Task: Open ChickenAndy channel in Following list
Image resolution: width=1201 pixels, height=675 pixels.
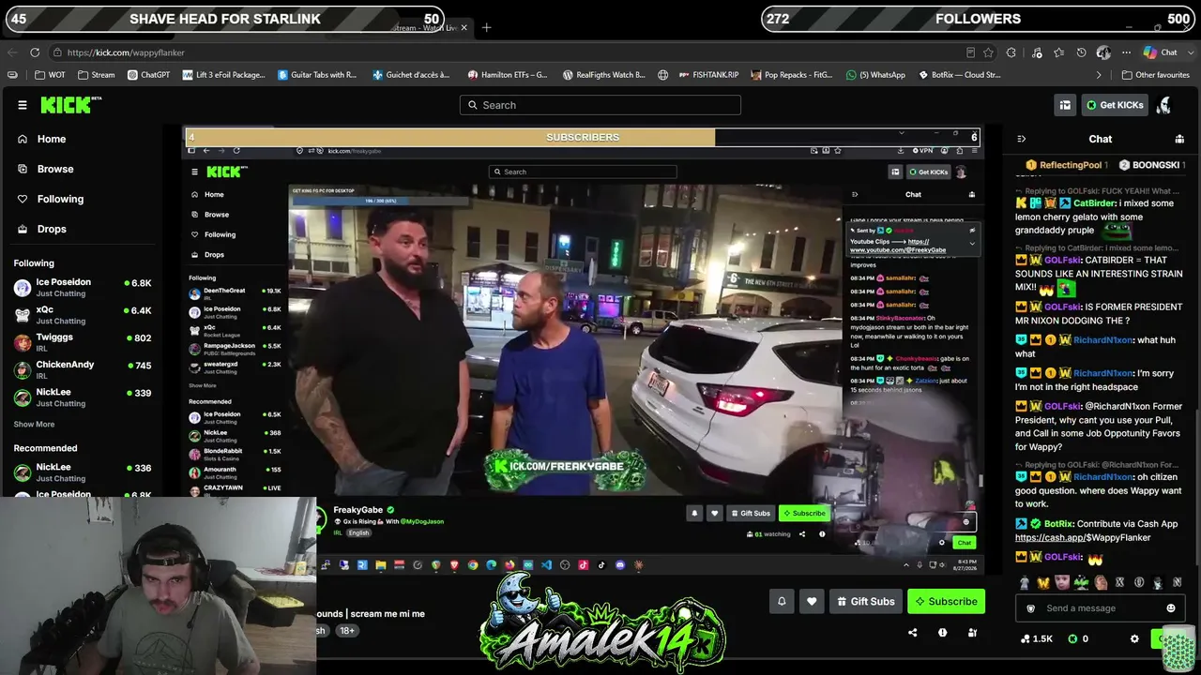Action: click(x=83, y=369)
